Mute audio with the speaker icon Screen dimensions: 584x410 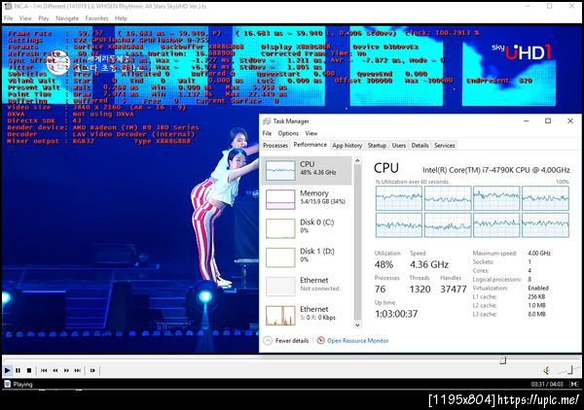(546, 370)
